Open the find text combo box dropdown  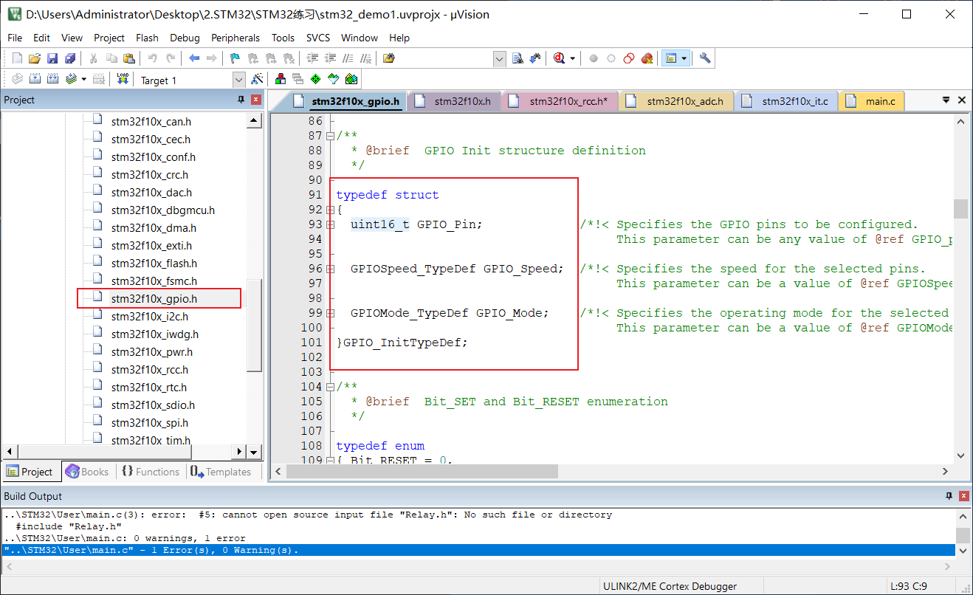[500, 58]
